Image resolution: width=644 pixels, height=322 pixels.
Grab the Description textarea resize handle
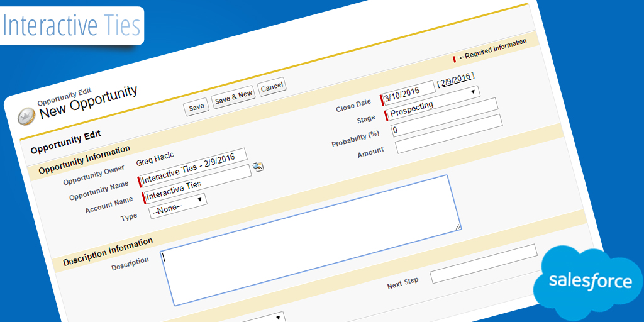click(458, 226)
